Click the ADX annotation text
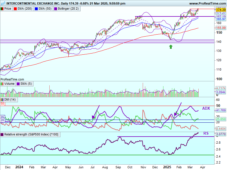The image size is (227, 170). coord(206,109)
